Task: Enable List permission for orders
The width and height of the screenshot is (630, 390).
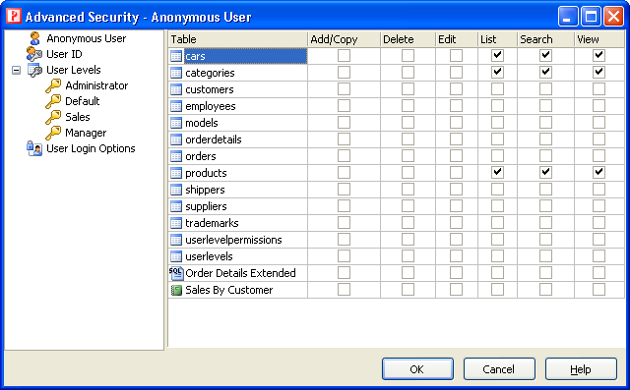Action: coord(497,156)
